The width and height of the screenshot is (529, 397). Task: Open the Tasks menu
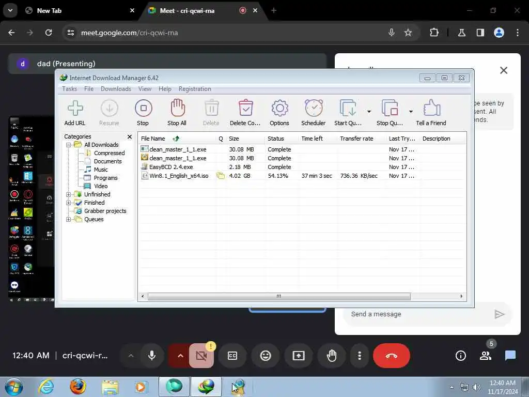70,89
